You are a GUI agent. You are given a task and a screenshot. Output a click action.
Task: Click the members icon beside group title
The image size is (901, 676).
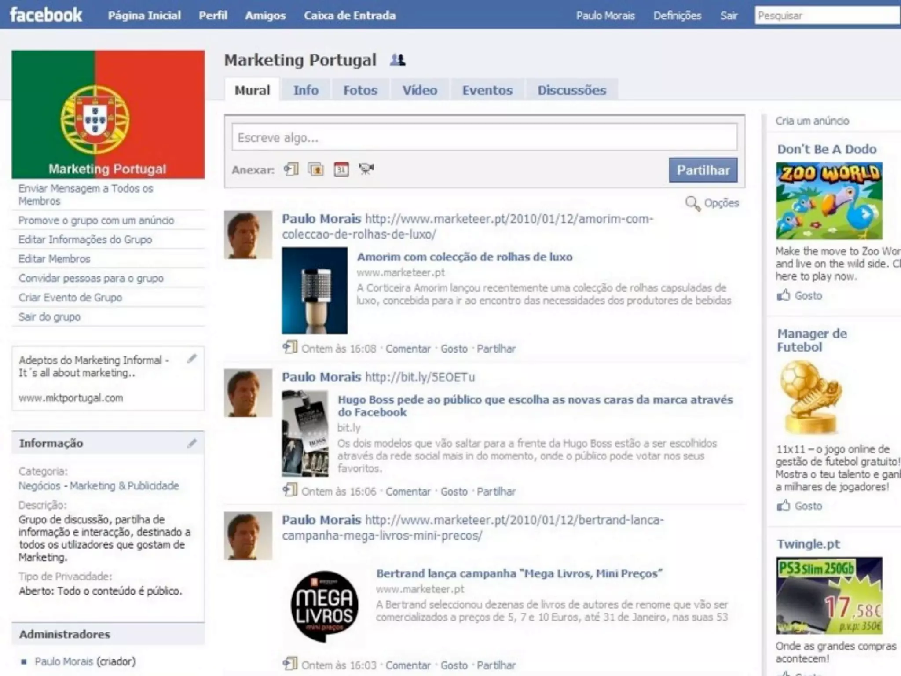point(398,60)
